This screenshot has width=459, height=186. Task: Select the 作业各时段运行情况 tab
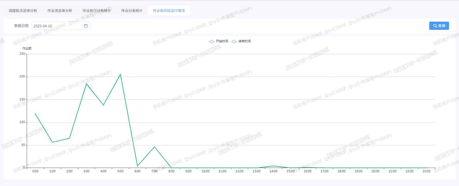pyautogui.click(x=169, y=11)
